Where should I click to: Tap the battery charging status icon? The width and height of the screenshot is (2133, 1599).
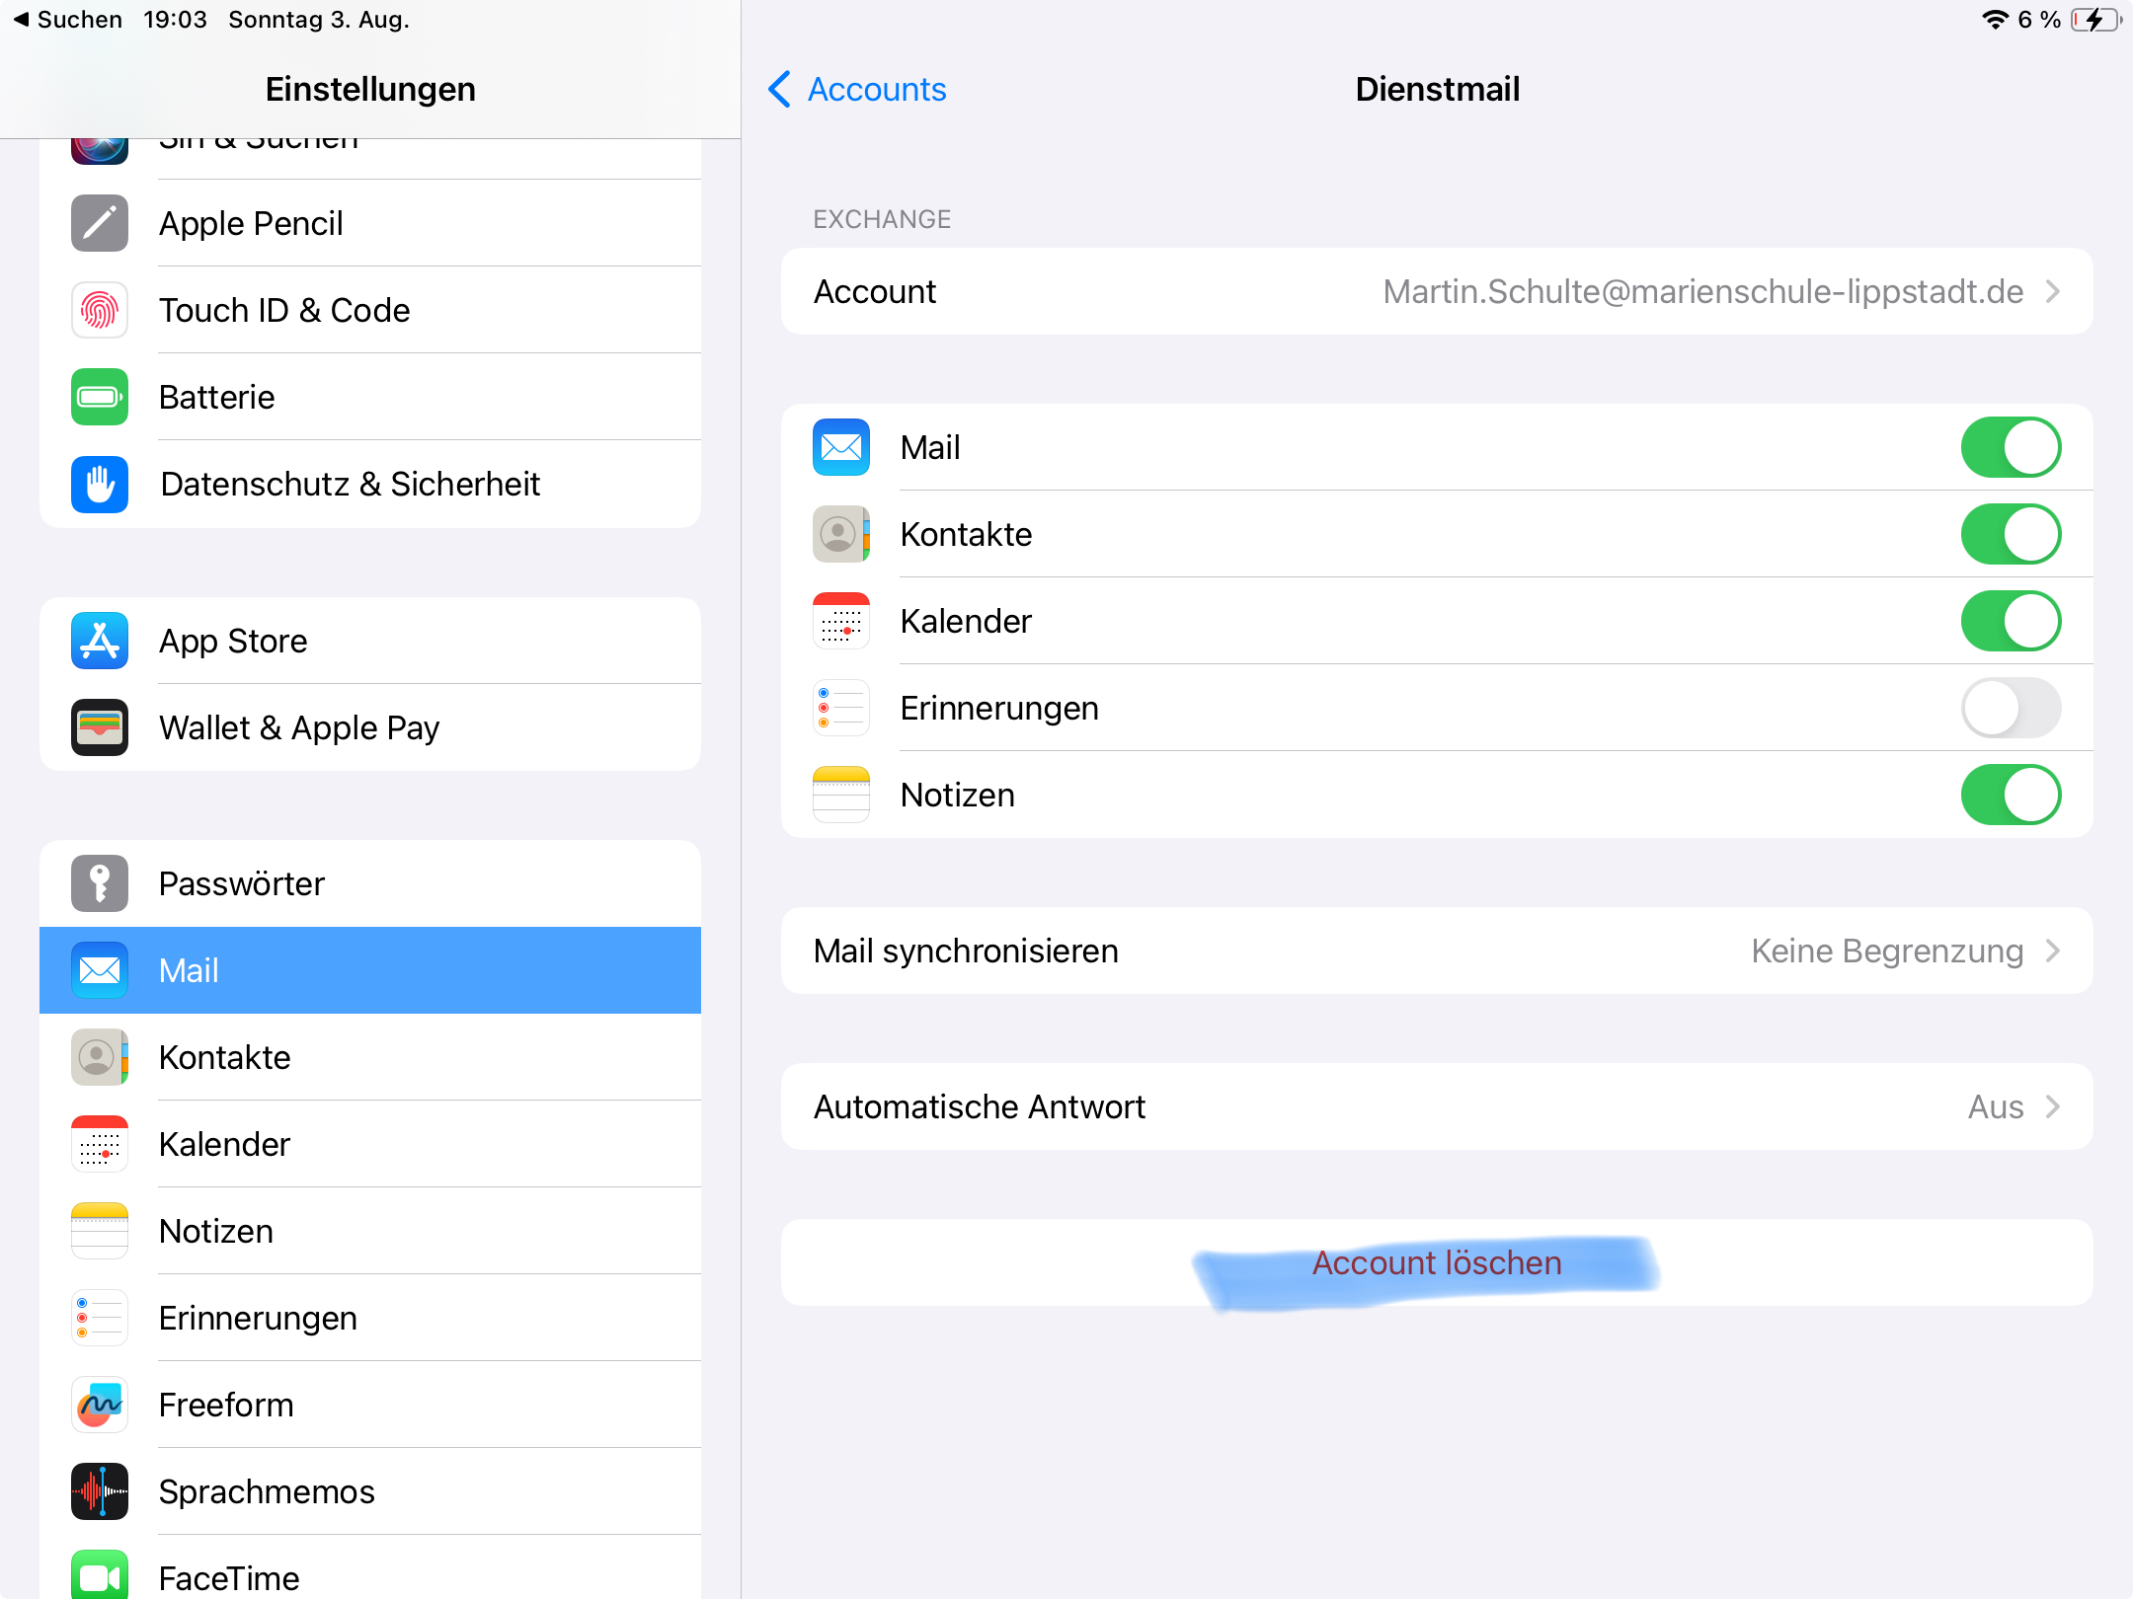tap(2095, 20)
